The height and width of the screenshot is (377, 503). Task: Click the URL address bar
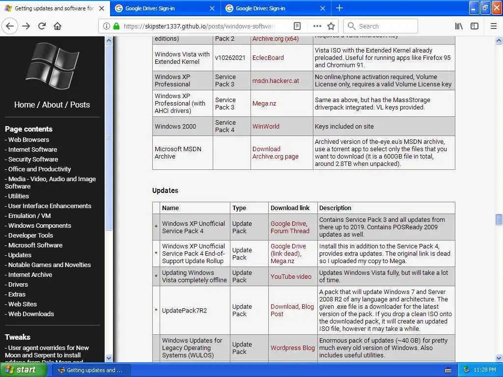click(x=199, y=26)
